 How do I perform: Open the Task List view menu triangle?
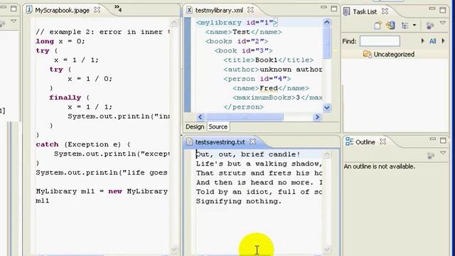pos(442,23)
